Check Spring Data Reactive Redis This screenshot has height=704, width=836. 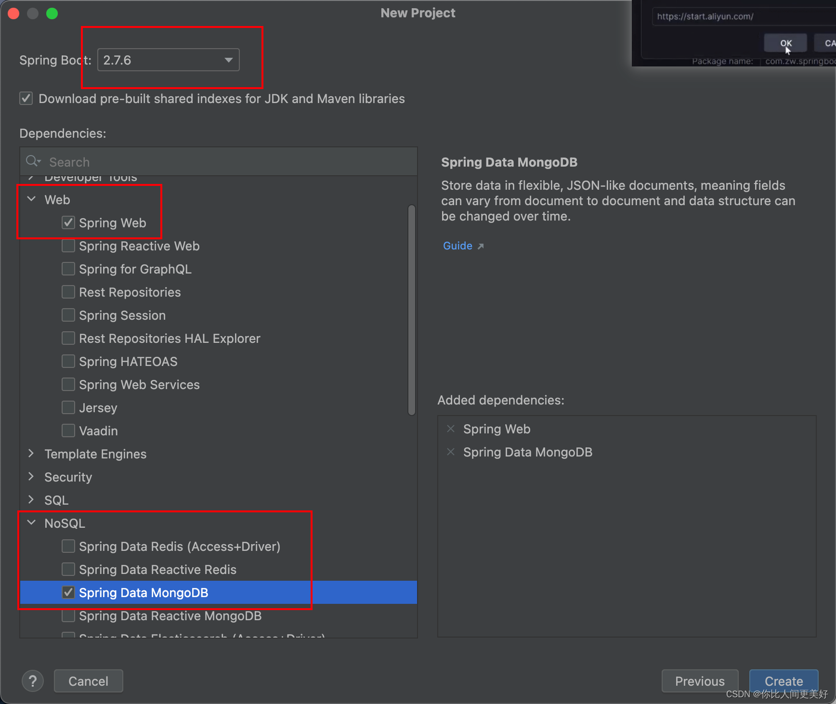coord(68,569)
